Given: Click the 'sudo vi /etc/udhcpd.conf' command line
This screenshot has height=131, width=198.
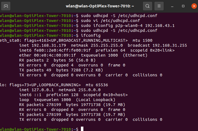Looking at the screenshot, I should coord(110,21).
